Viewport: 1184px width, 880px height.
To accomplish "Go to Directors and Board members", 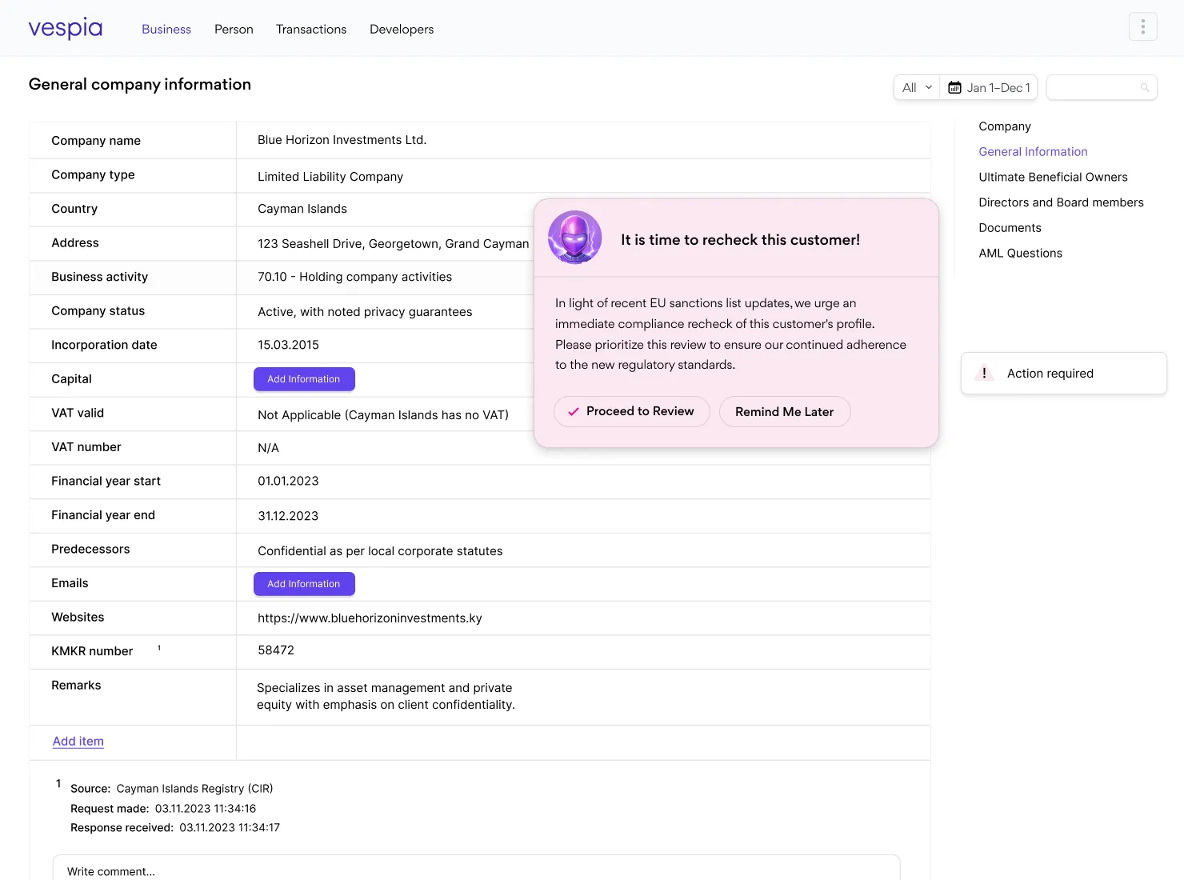I will point(1062,202).
